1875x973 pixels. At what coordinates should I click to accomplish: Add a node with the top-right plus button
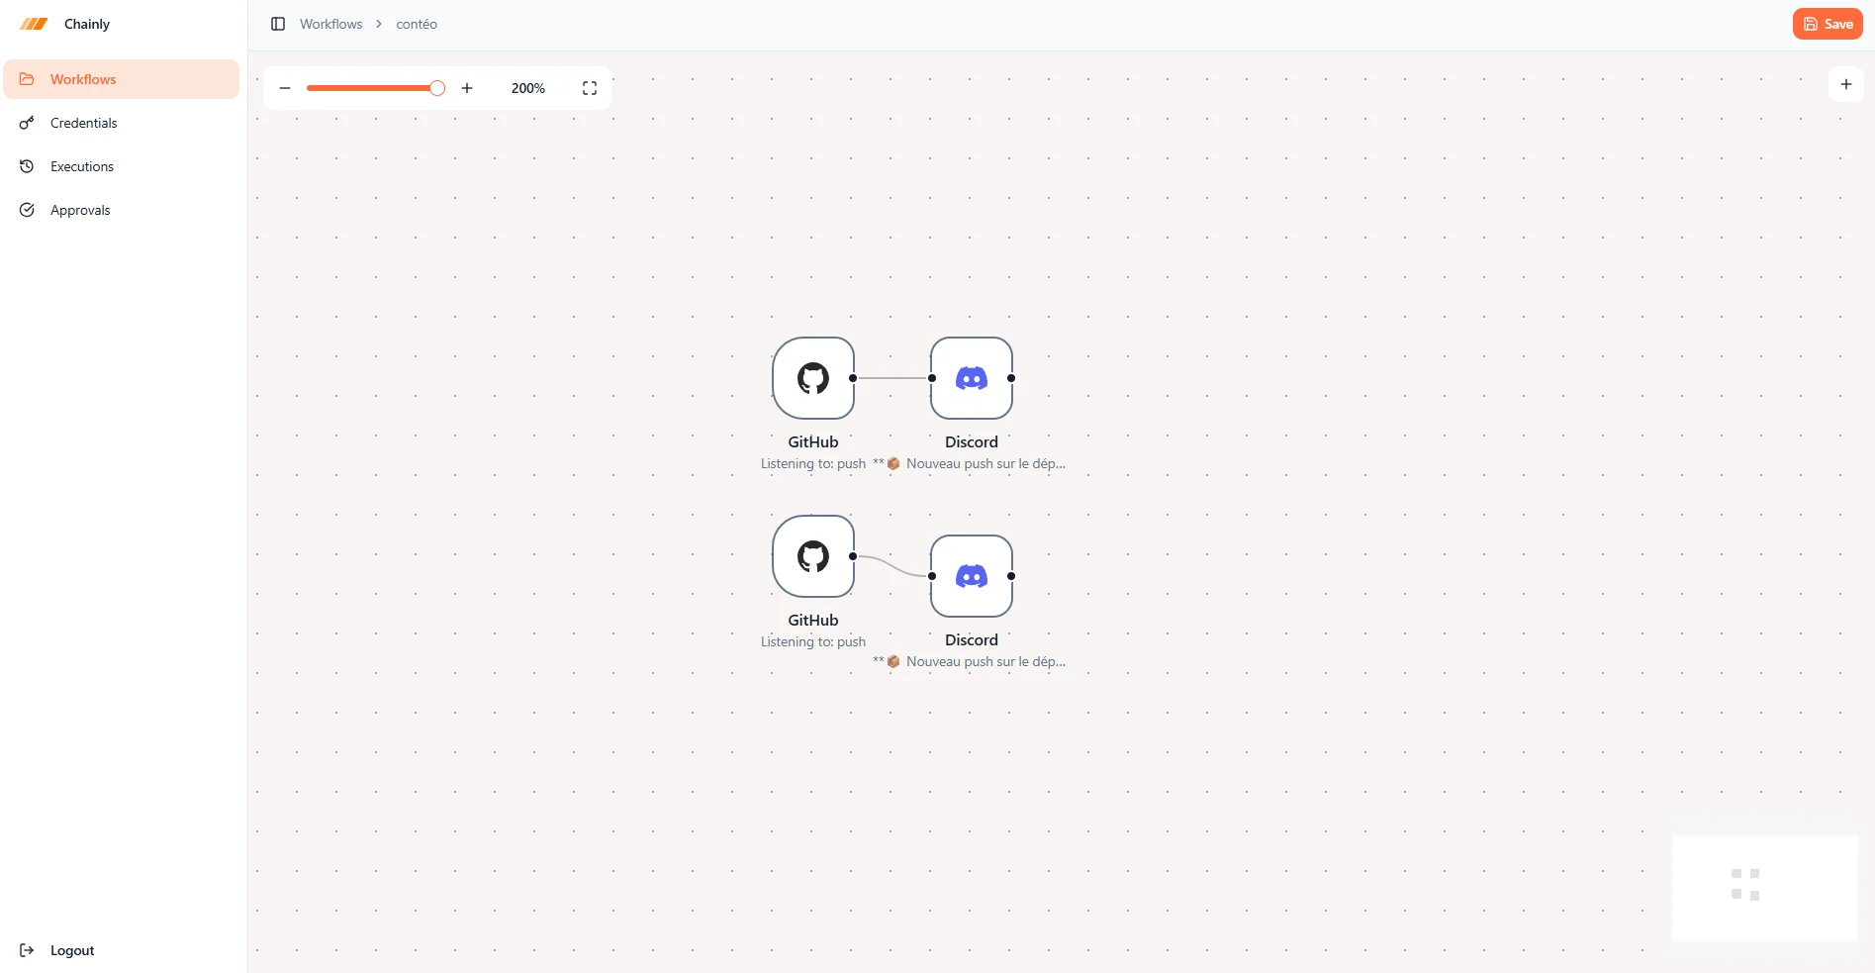pos(1845,84)
